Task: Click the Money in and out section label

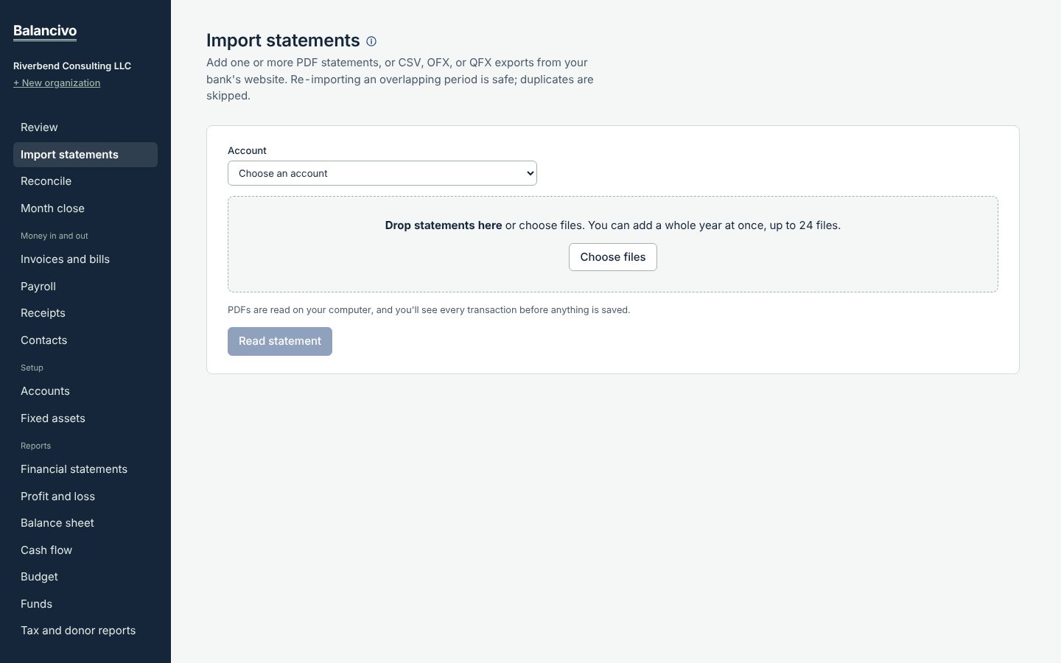Action: (x=55, y=236)
